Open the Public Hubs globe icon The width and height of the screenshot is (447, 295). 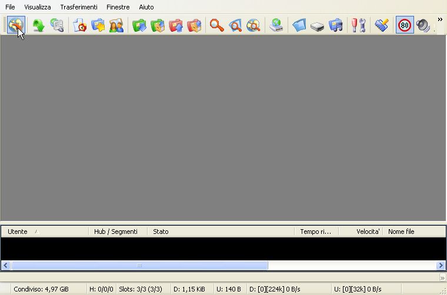point(16,25)
